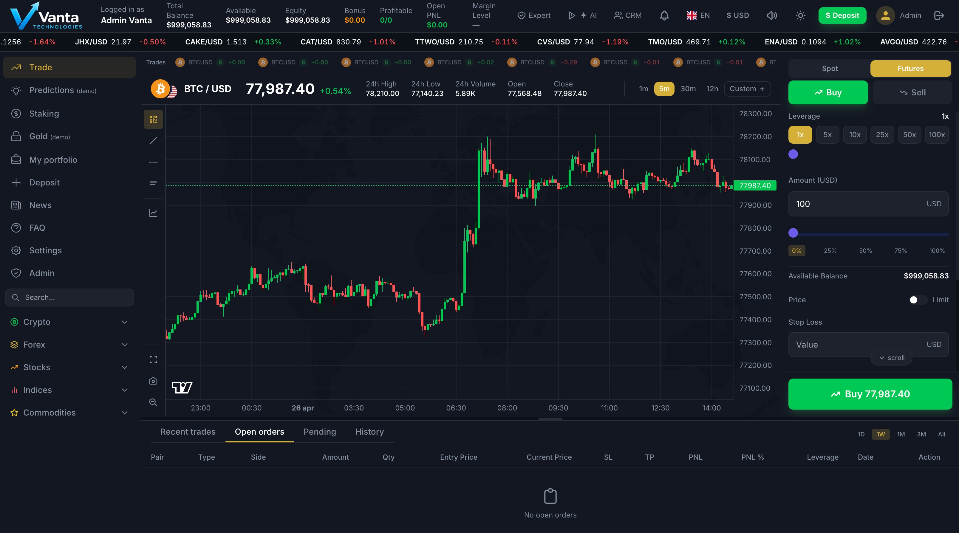
Task: Click the Buy 77,987.40 button
Action: coord(870,394)
